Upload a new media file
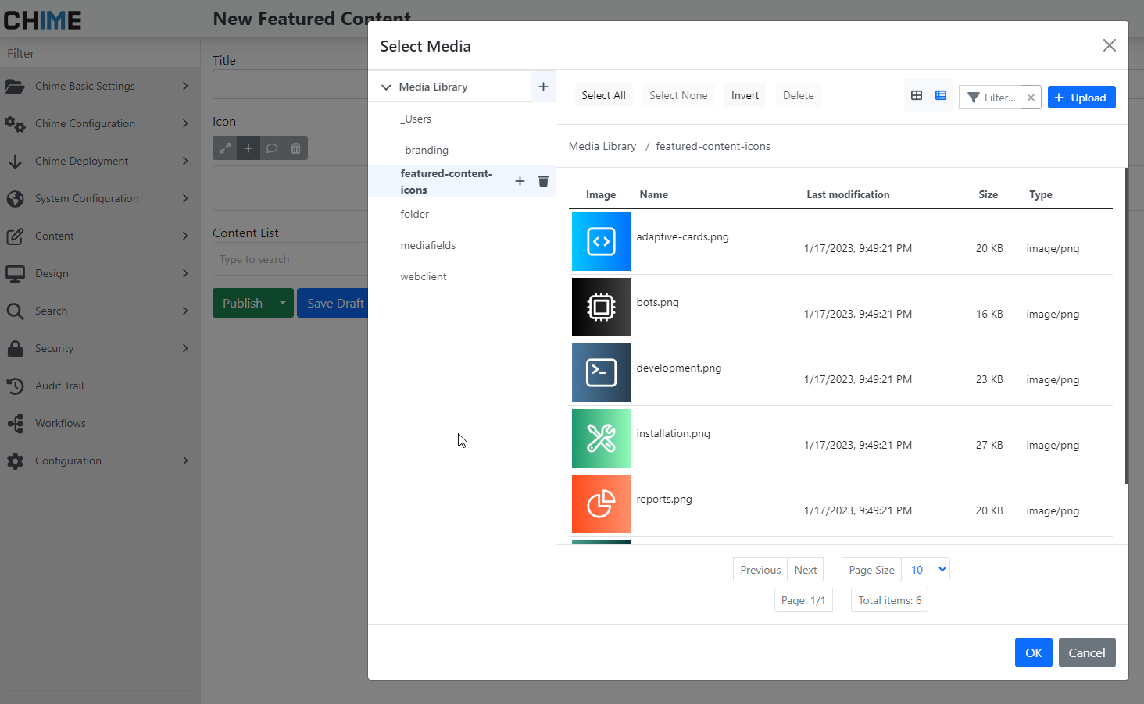Image resolution: width=1144 pixels, height=704 pixels. click(x=1081, y=97)
